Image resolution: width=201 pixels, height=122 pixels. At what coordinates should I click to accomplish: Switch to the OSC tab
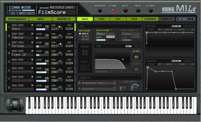point(102,19)
